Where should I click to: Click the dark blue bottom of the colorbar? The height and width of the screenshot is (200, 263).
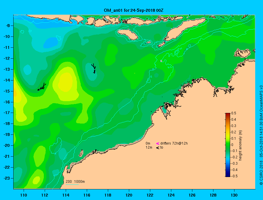click(228, 176)
